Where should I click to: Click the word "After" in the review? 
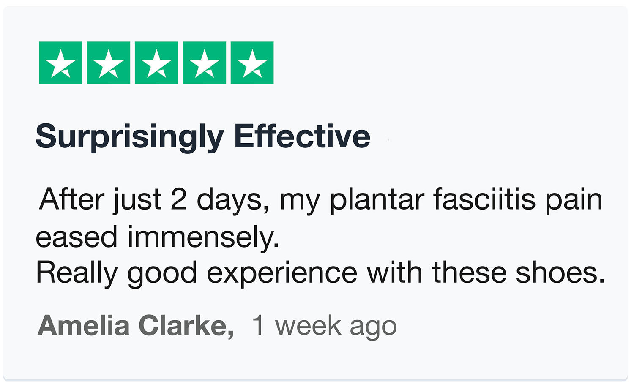point(71,199)
